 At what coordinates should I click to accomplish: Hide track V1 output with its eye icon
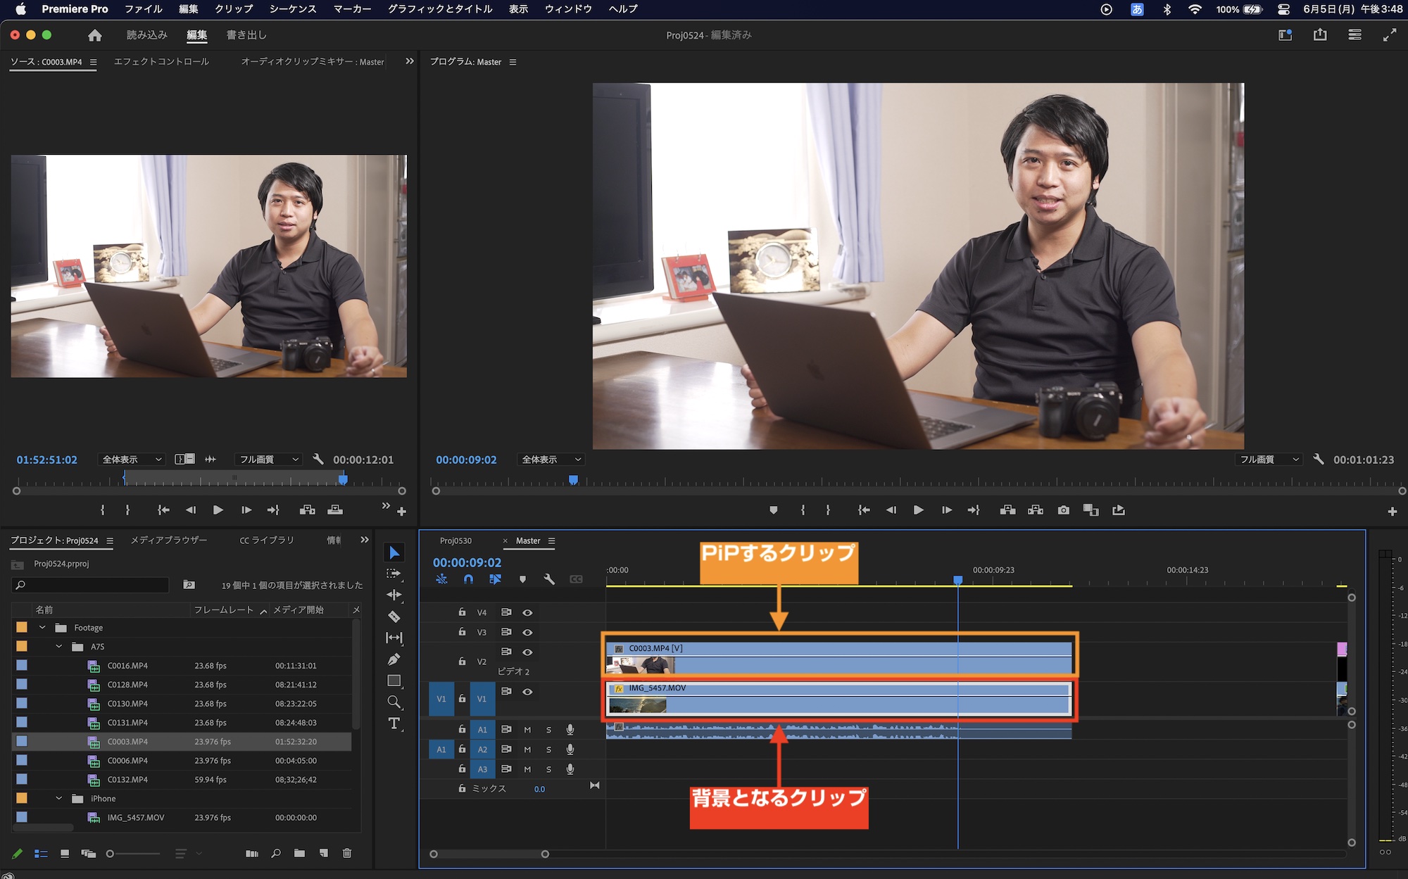tap(528, 691)
